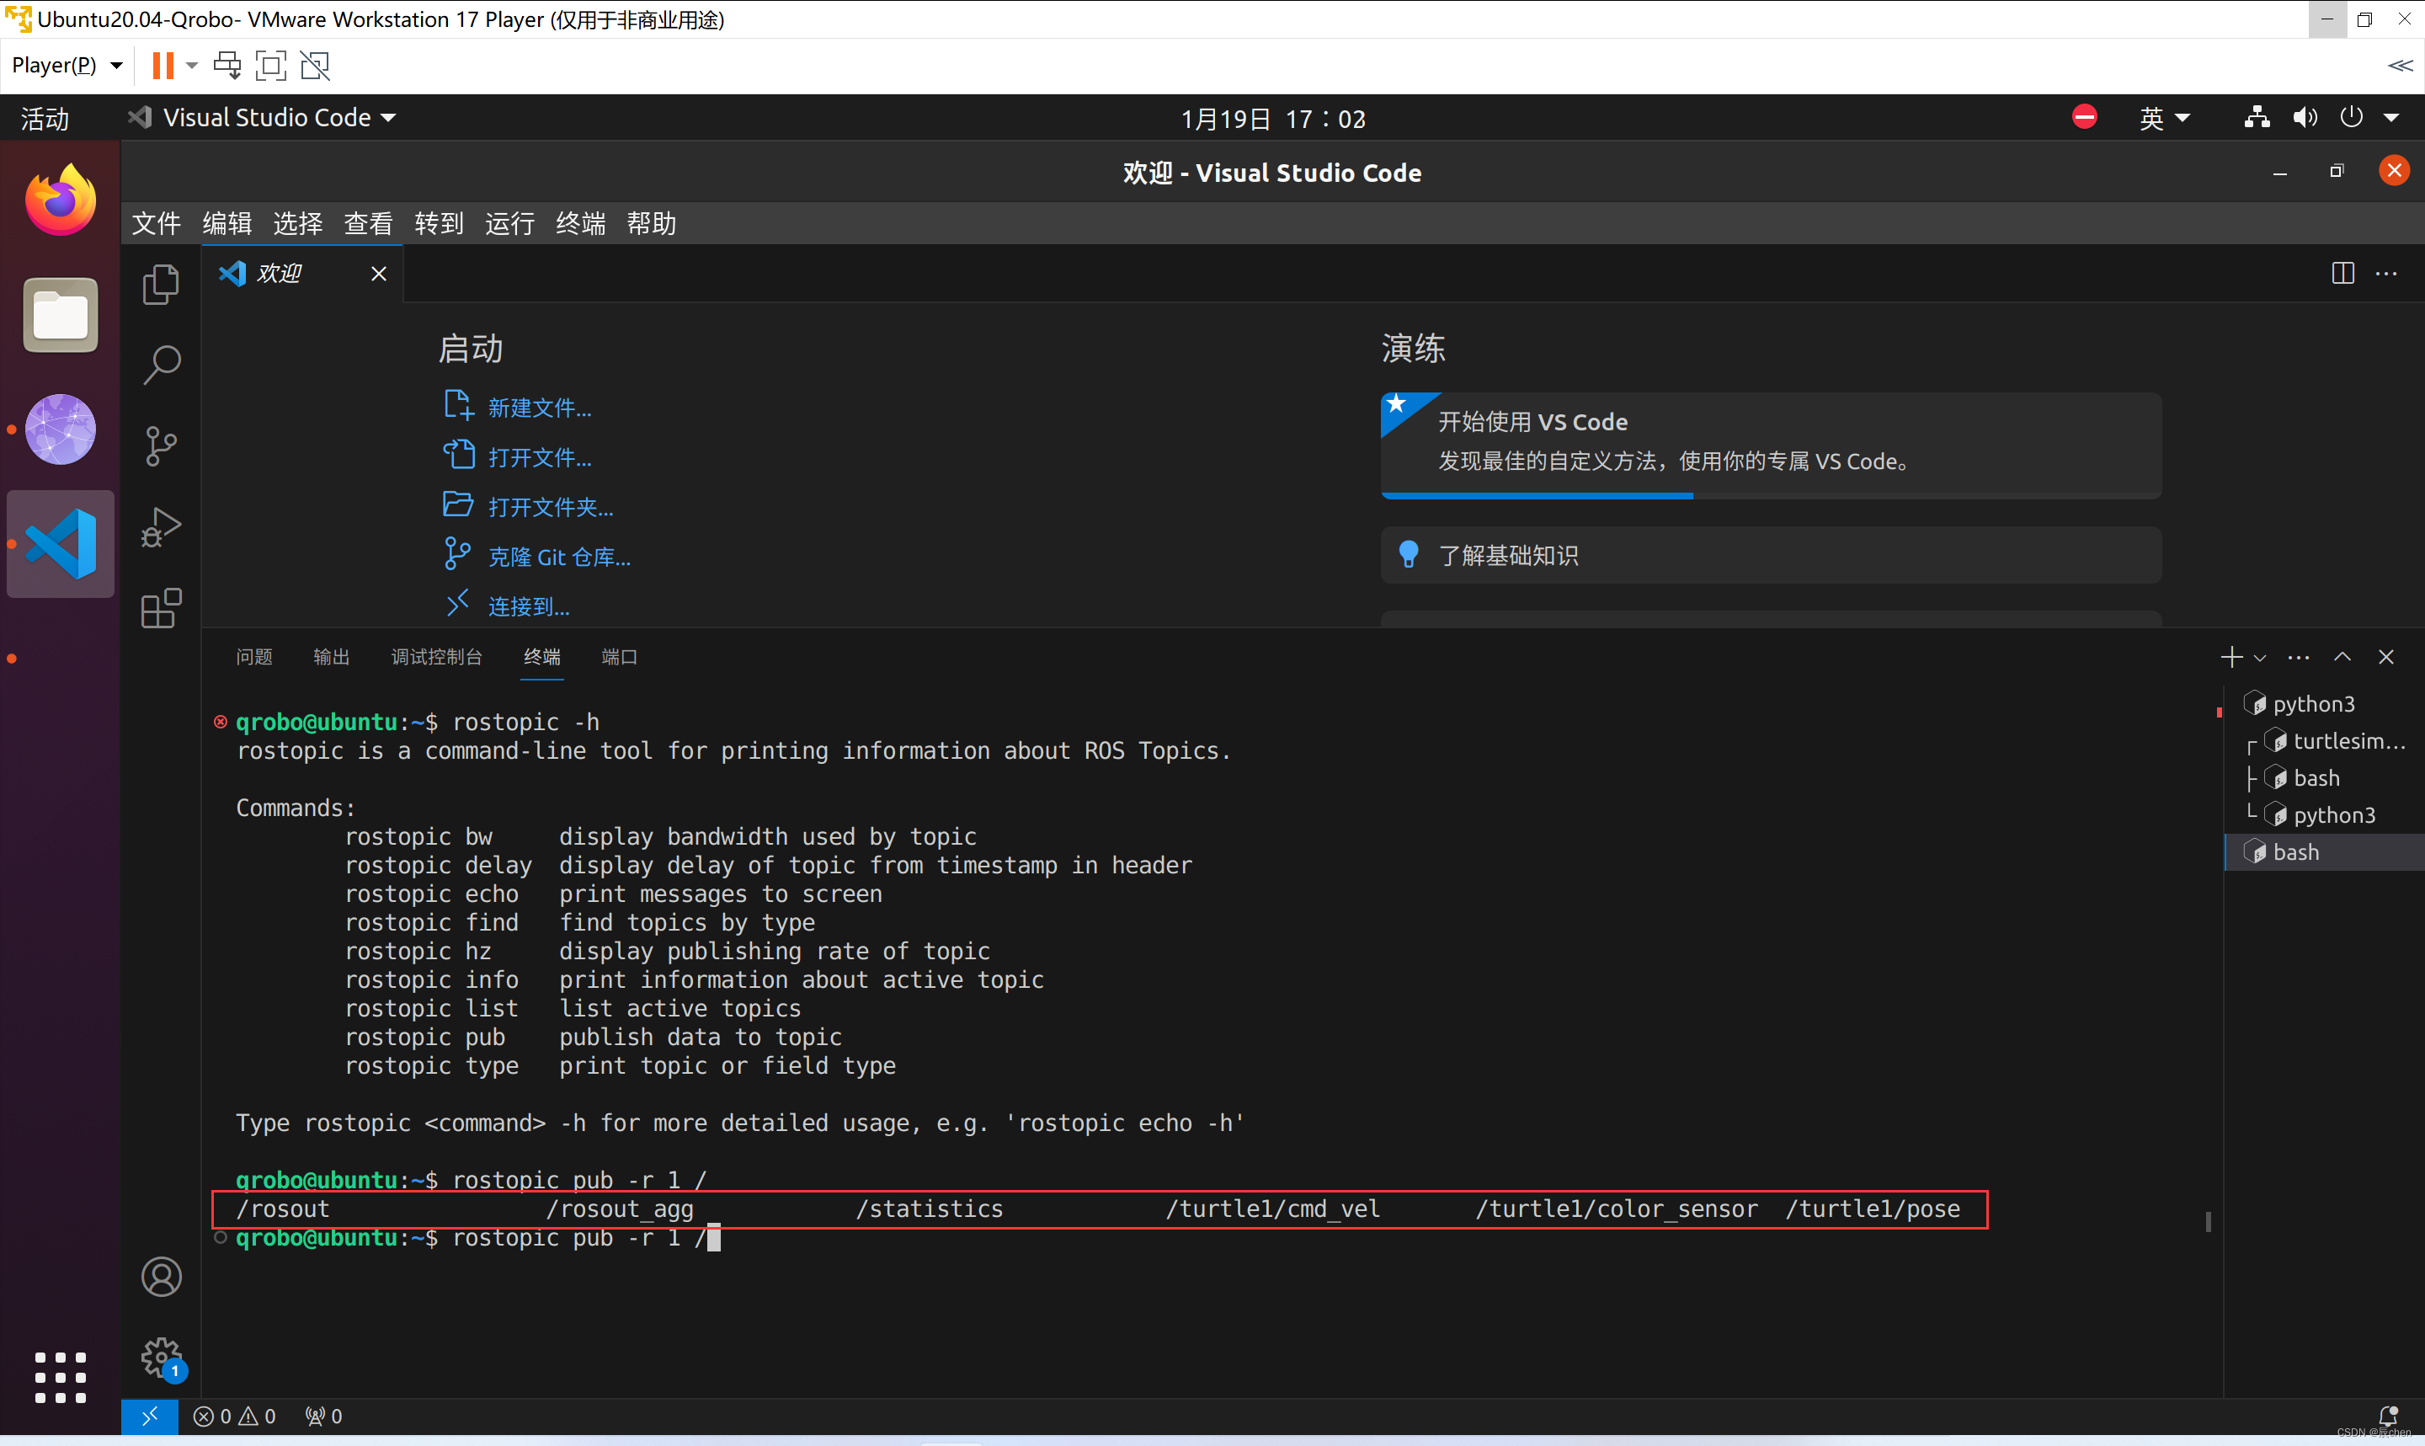Click the 活动 Activities button

pos(45,118)
